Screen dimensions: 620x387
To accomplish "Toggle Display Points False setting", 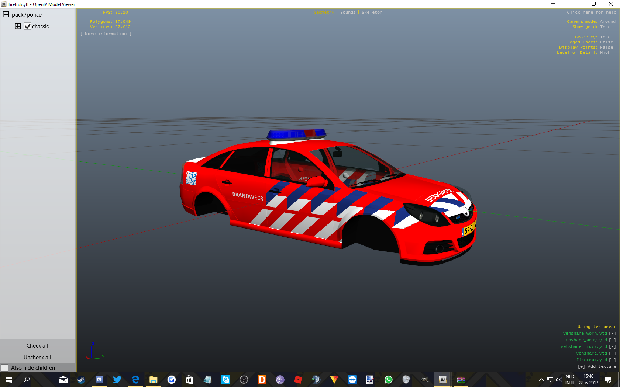I will [586, 48].
